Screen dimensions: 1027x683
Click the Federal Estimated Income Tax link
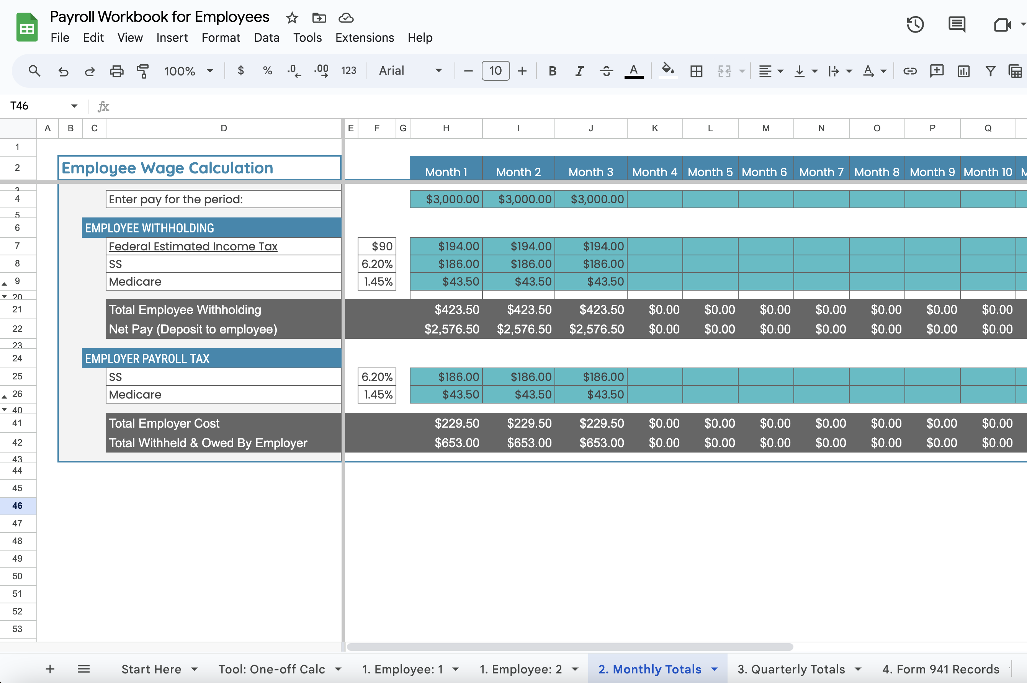tap(193, 247)
